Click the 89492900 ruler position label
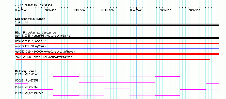This screenshot has width=226, height=99. coord(194,10)
